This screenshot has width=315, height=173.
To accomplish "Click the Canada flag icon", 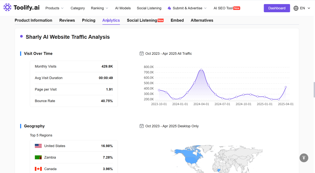I will click(x=38, y=169).
